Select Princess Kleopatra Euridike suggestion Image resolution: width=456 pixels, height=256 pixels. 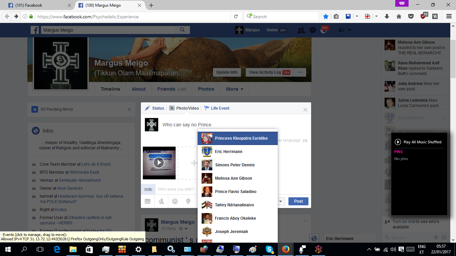point(238,138)
